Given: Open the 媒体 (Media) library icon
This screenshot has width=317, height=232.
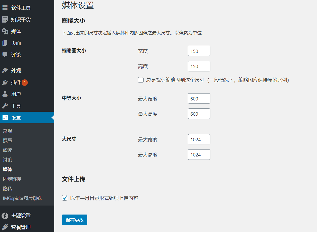Looking at the screenshot, I should click(5, 31).
